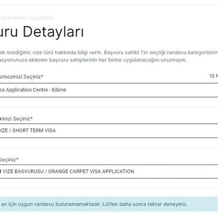218x218 pixels.
Task: Select the 'uygun randevu bulunamamaktadır' notice message
Action: tap(109, 204)
